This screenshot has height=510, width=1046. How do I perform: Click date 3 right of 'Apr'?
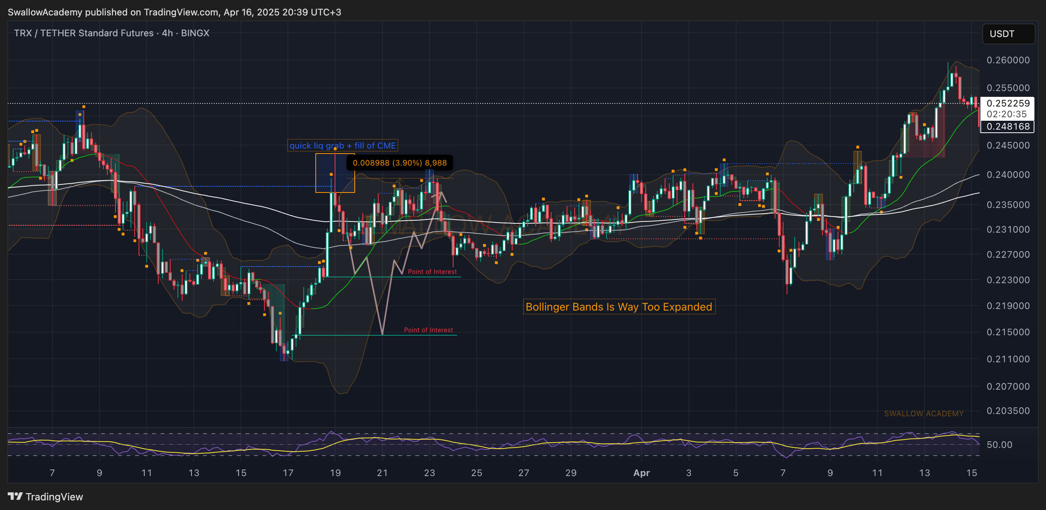(689, 473)
